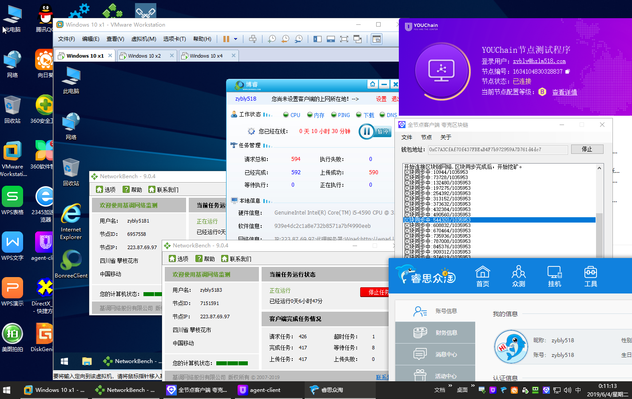Click the red 停止任务 button in NetworkBench
Viewport: 632px width, 399px height.
point(375,292)
